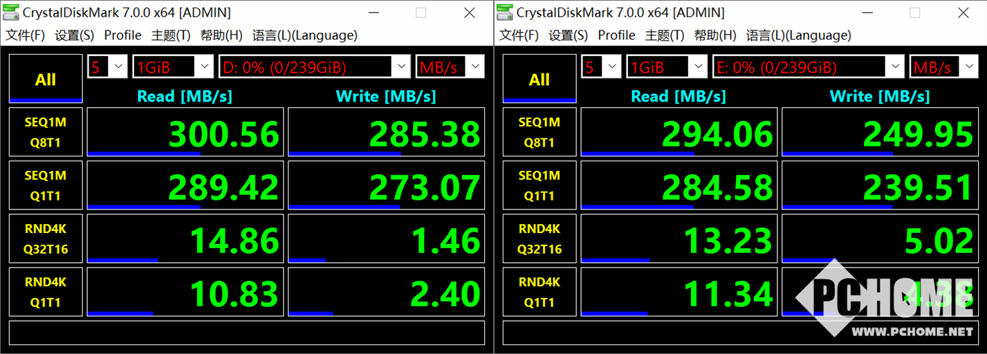Run RND4K Q1T1 test in left window
Screen dimensions: 987x354
46,292
